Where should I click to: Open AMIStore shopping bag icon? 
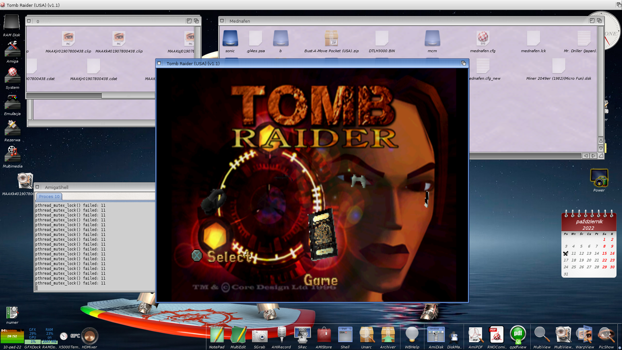click(x=324, y=337)
